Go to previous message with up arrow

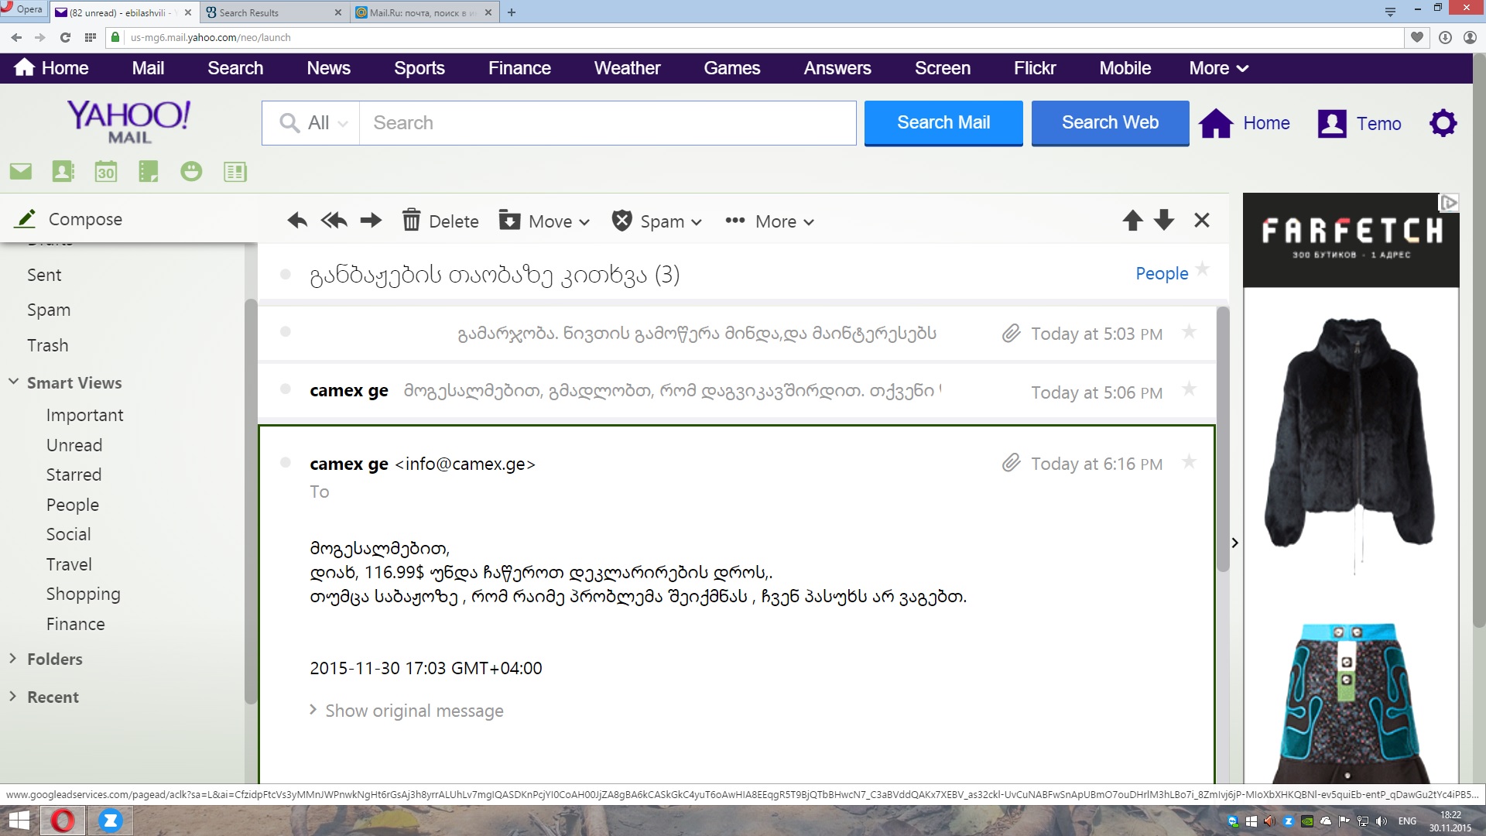1132,221
